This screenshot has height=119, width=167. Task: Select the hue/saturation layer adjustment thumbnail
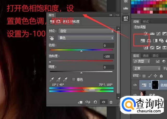(144, 85)
